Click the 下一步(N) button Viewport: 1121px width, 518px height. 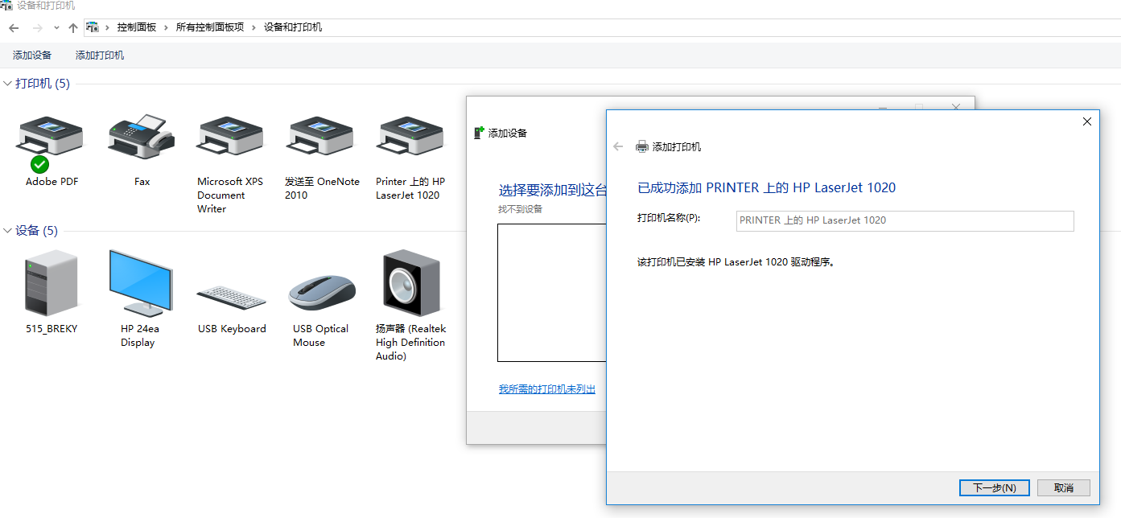(995, 487)
